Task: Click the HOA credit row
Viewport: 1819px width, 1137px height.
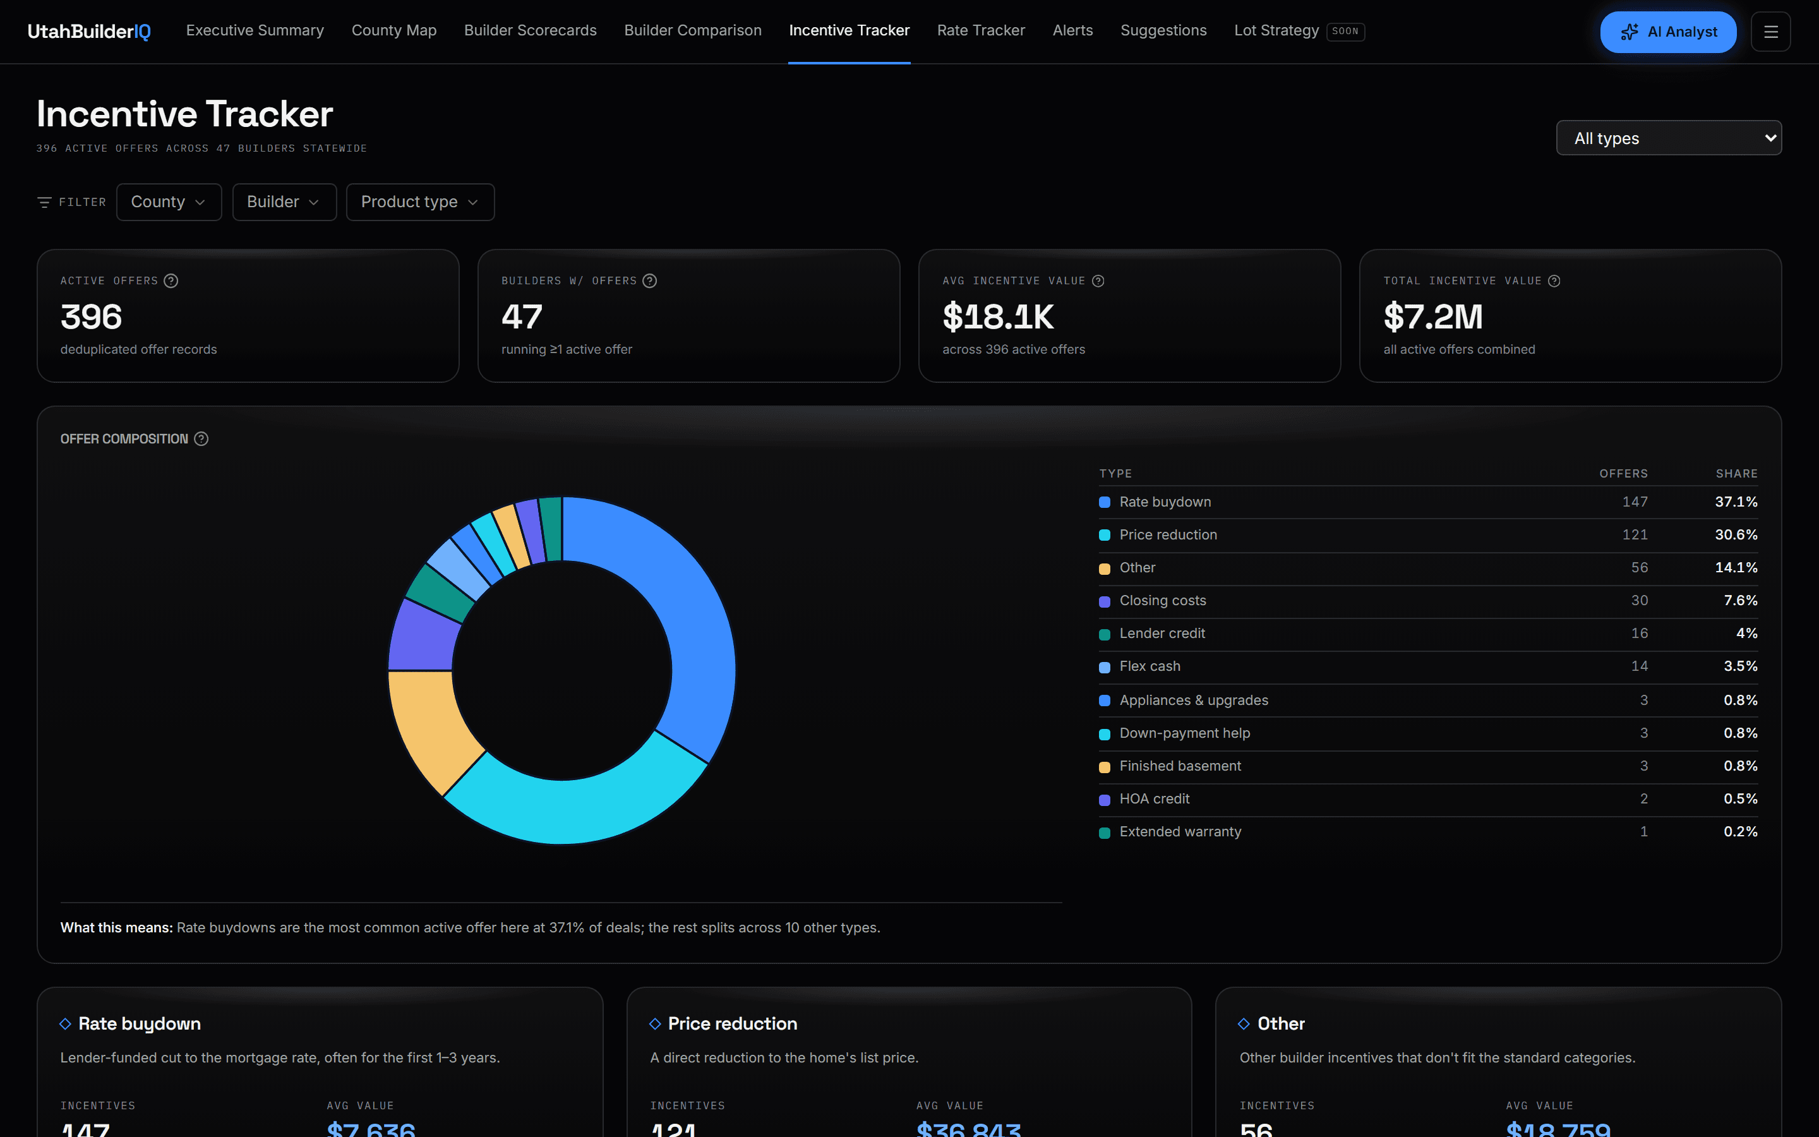Action: click(x=1428, y=799)
